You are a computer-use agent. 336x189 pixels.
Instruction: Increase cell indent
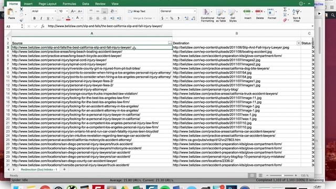(x=119, y=18)
